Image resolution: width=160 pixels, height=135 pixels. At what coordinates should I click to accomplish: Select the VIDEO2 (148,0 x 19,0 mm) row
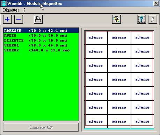pyautogui.click(x=41, y=50)
